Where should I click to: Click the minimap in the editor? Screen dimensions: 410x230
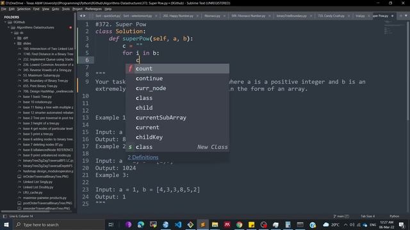pos(395,27)
